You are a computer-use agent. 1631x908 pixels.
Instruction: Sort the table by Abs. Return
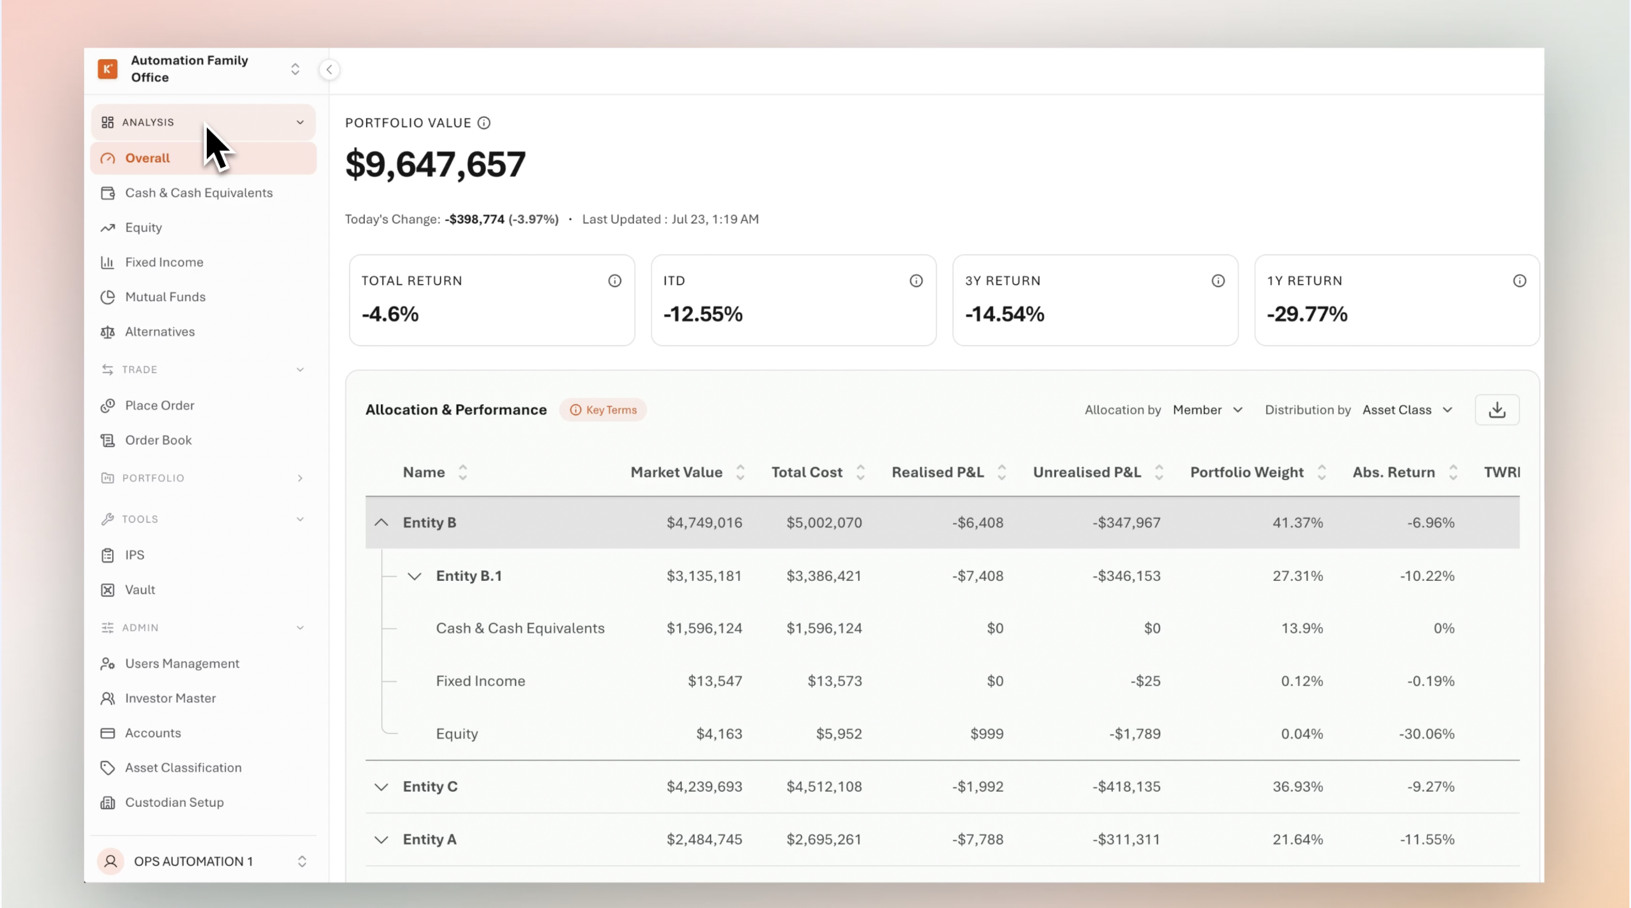(x=1453, y=473)
